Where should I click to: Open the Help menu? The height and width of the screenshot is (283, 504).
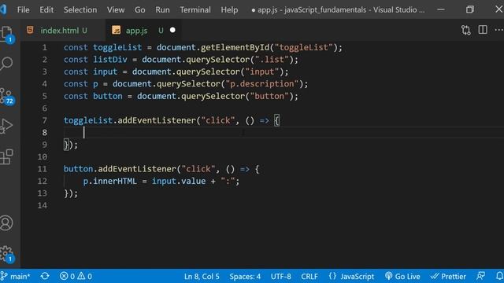click(229, 10)
